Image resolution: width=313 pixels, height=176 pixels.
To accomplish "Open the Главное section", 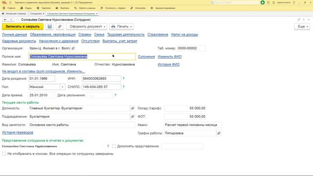I will pyautogui.click(x=9, y=8).
